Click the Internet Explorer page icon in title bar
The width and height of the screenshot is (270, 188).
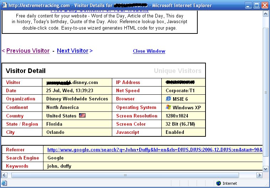pos(4,5)
